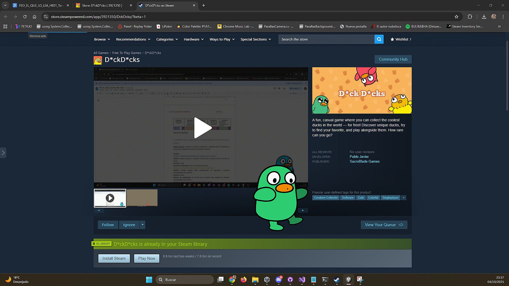509x286 pixels.
Task: Open the Special Sections menu
Action: tap(256, 39)
